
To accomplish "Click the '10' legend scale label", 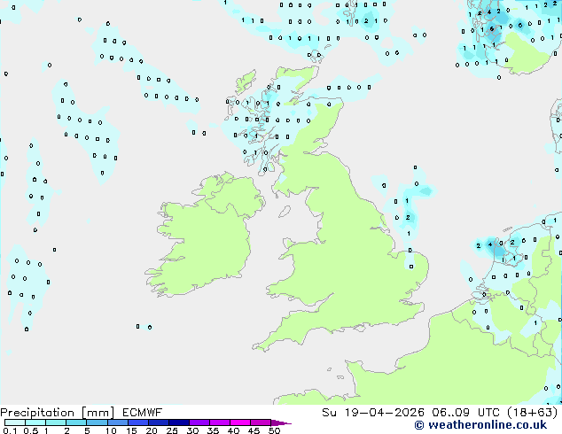I will pos(111,430).
